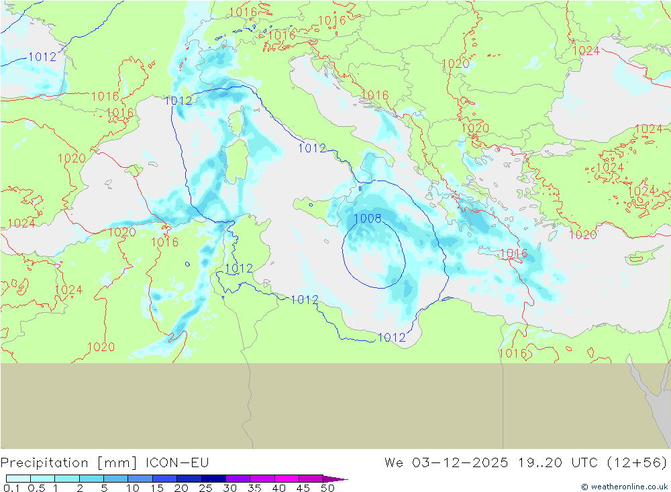Click the '45' legend scale label

click(303, 488)
